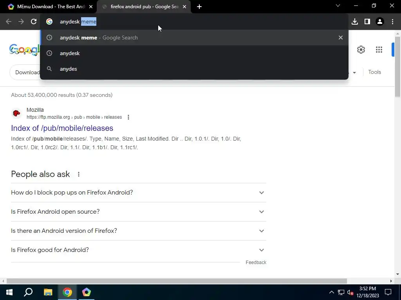Open File Explorer from taskbar
This screenshot has height=300, width=401.
tap(48, 292)
